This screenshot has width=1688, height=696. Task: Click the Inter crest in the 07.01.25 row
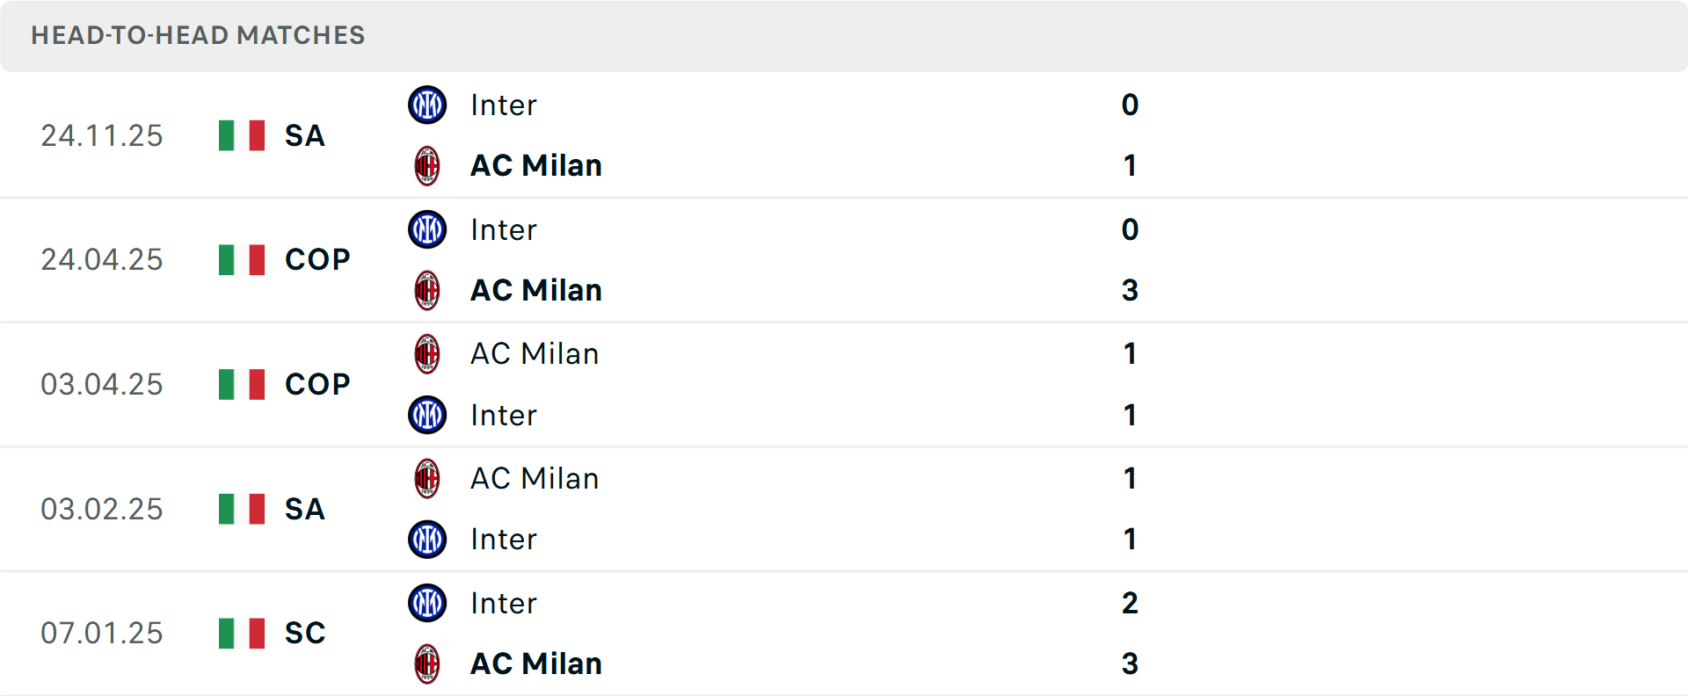click(x=427, y=603)
